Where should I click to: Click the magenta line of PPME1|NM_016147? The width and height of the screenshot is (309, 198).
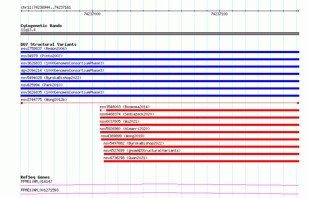coord(160,184)
